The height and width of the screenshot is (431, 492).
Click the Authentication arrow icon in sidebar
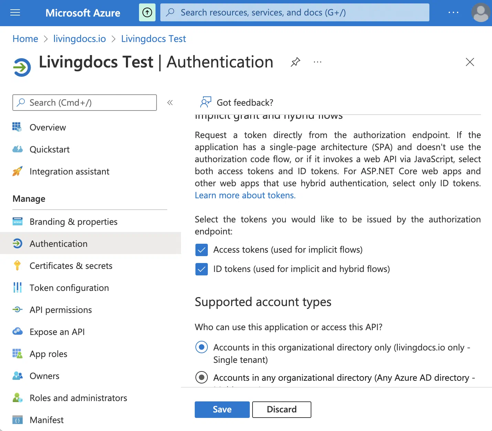(x=17, y=243)
